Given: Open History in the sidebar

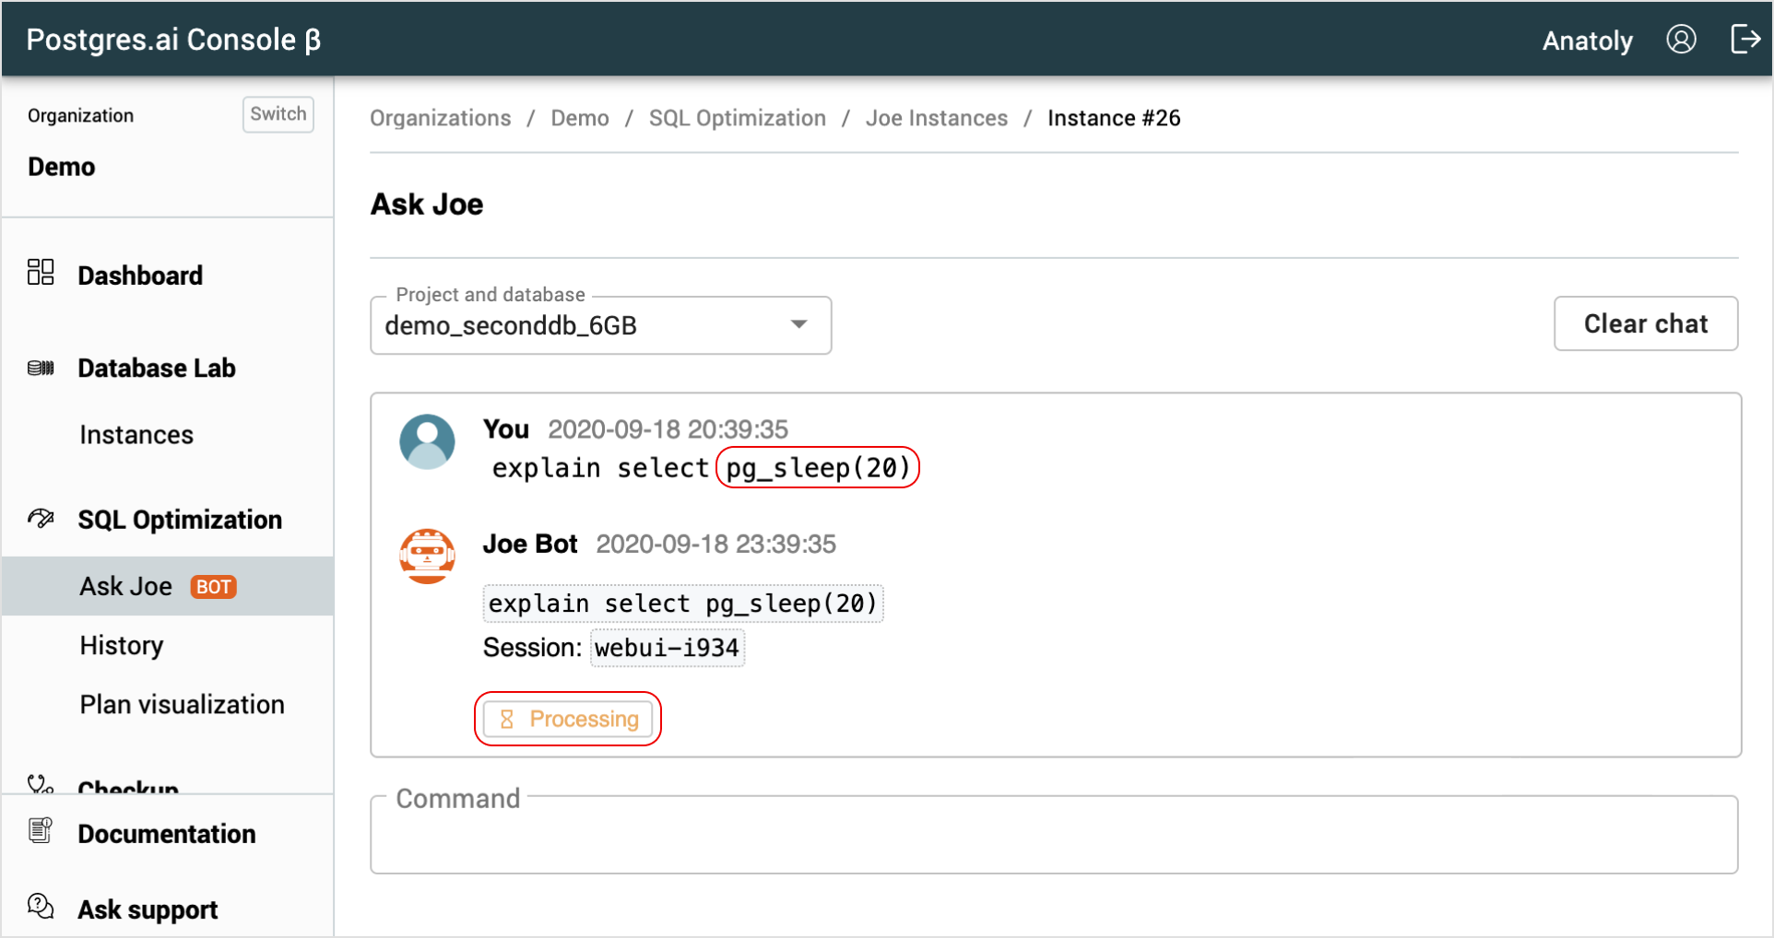Looking at the screenshot, I should point(122,645).
